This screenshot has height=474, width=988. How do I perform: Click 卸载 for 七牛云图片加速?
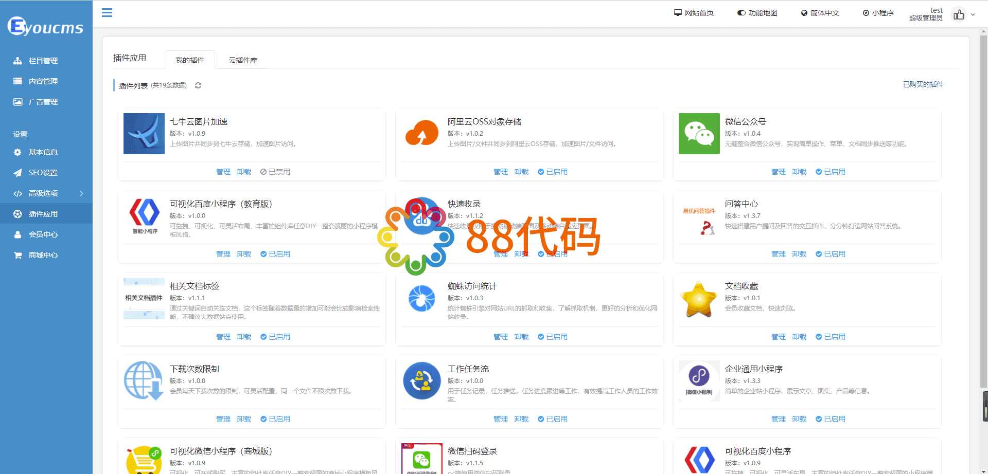coord(244,172)
